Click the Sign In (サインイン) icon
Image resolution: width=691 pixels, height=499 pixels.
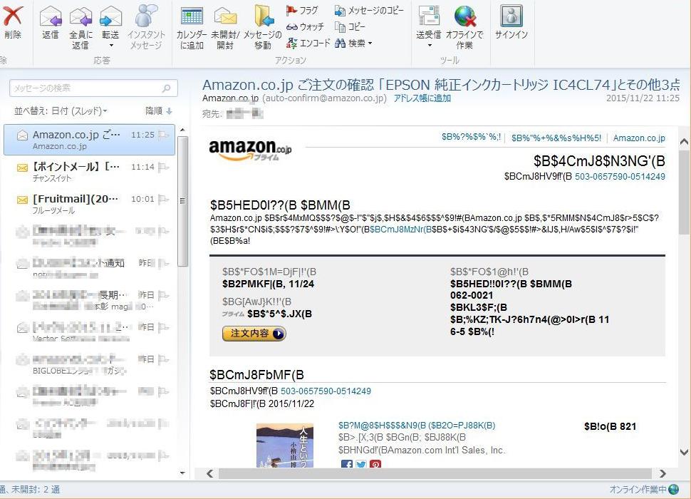511,16
